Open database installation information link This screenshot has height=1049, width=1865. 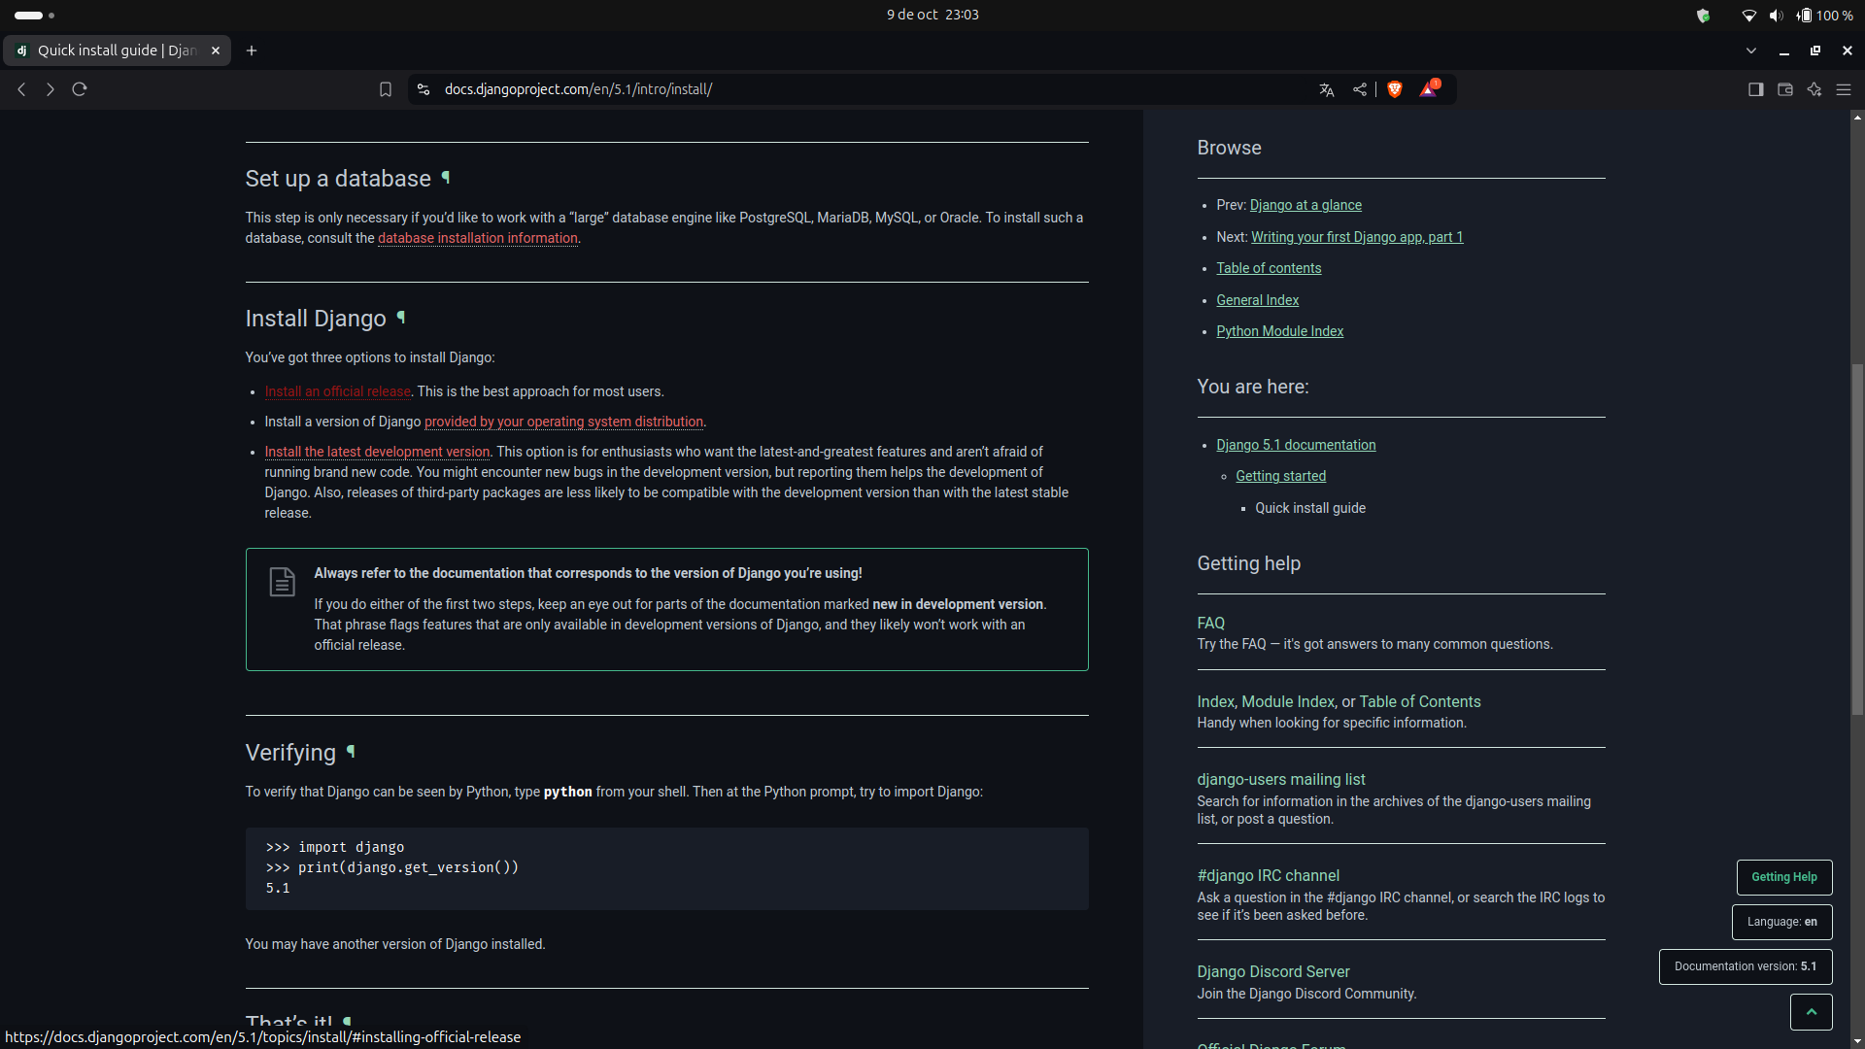478,238
